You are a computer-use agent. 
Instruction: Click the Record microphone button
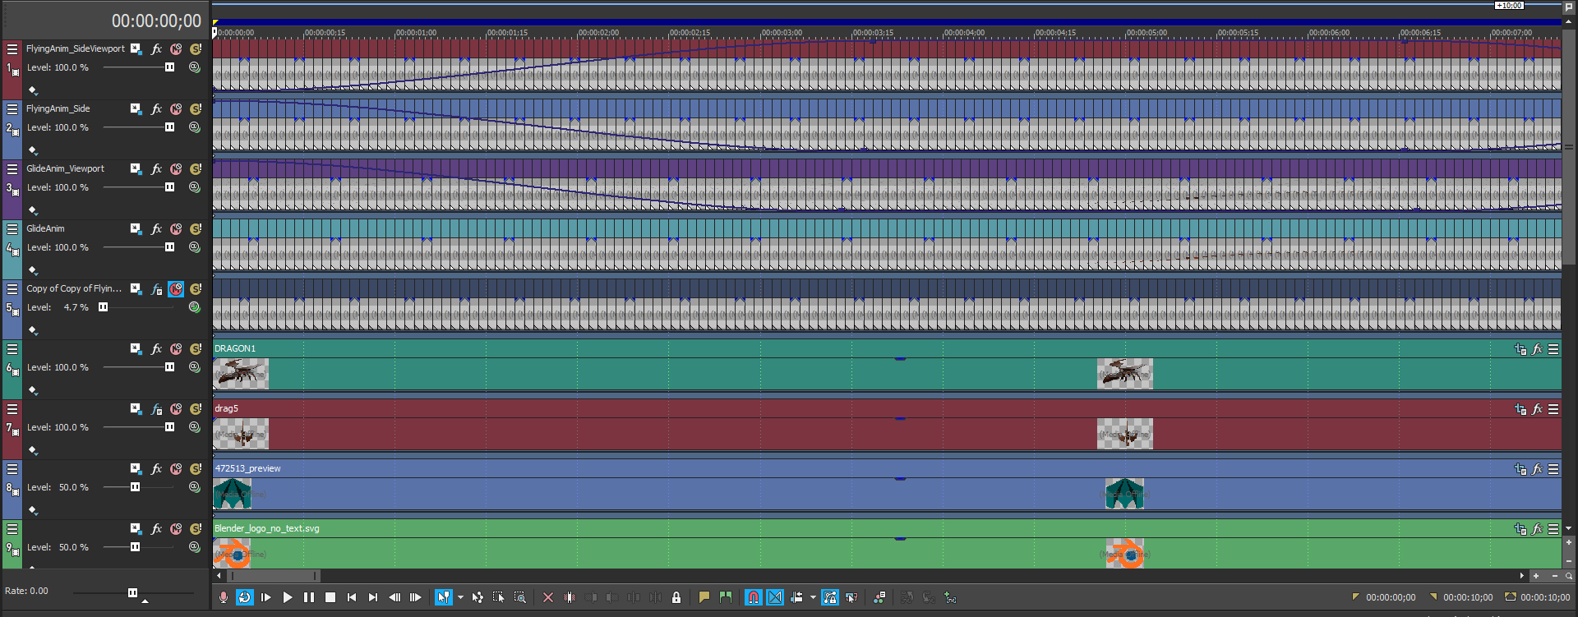(224, 597)
